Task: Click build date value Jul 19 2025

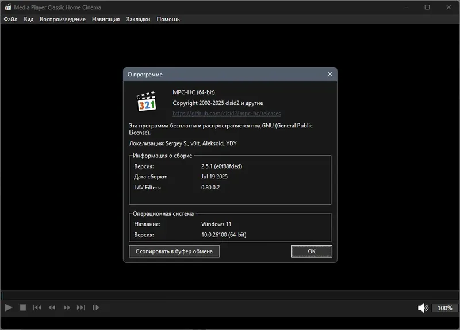Action: coord(214,177)
